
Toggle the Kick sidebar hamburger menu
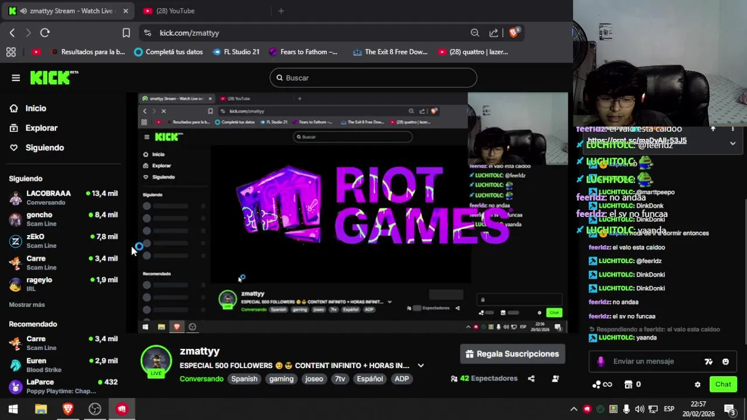click(x=16, y=78)
